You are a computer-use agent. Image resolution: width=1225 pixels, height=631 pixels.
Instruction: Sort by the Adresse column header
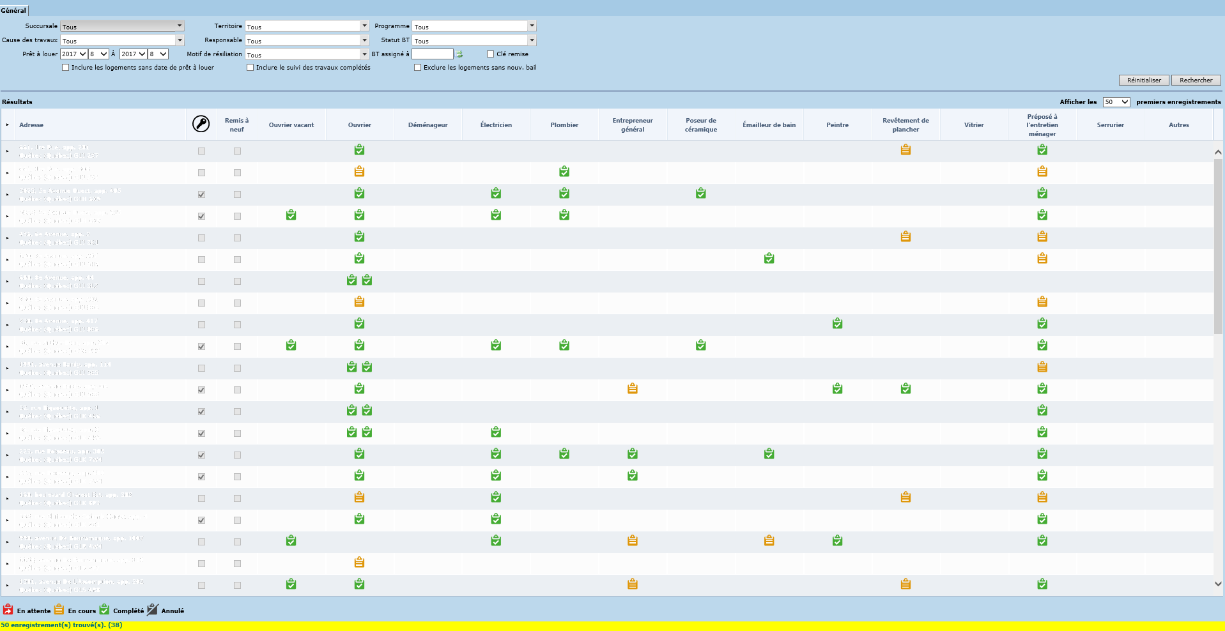click(31, 125)
